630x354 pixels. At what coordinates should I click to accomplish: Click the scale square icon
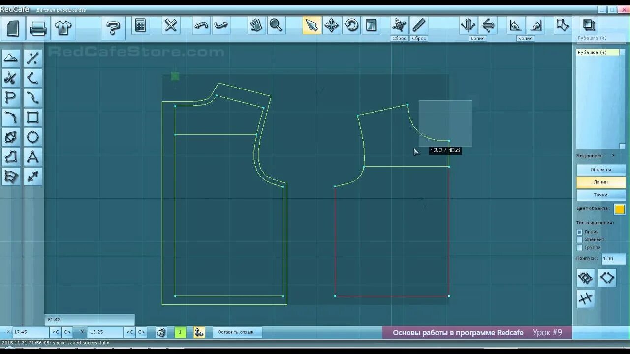[372, 26]
